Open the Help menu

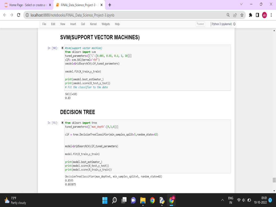coord(117,24)
